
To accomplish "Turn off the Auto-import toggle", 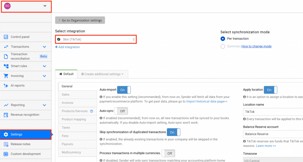I will (124, 90).
